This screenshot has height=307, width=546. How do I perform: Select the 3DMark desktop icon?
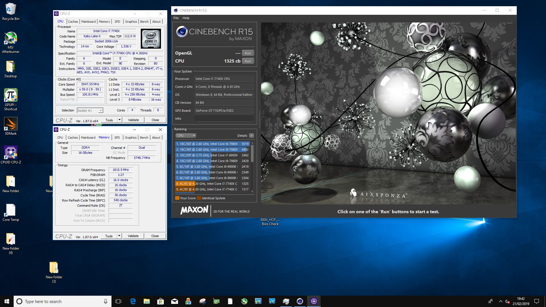click(x=11, y=126)
